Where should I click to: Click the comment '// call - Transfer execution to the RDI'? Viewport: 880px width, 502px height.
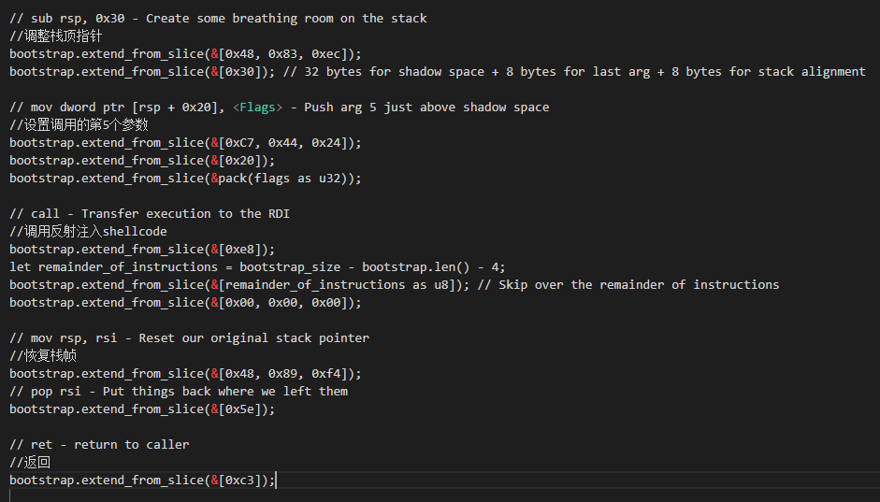click(x=150, y=214)
